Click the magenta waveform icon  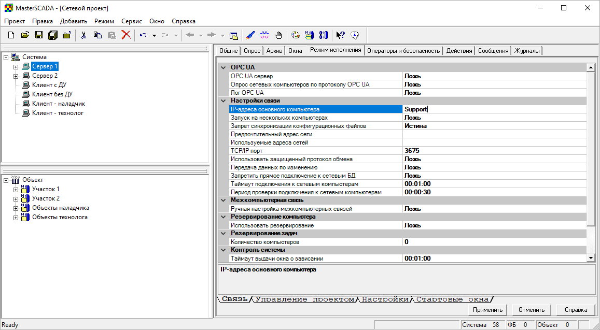pos(264,35)
